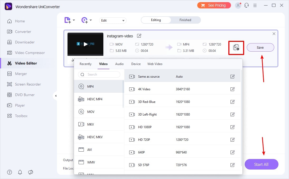Screen dimensions: 289x179
Task: Open customer support headset icon
Action: tap(247, 6)
